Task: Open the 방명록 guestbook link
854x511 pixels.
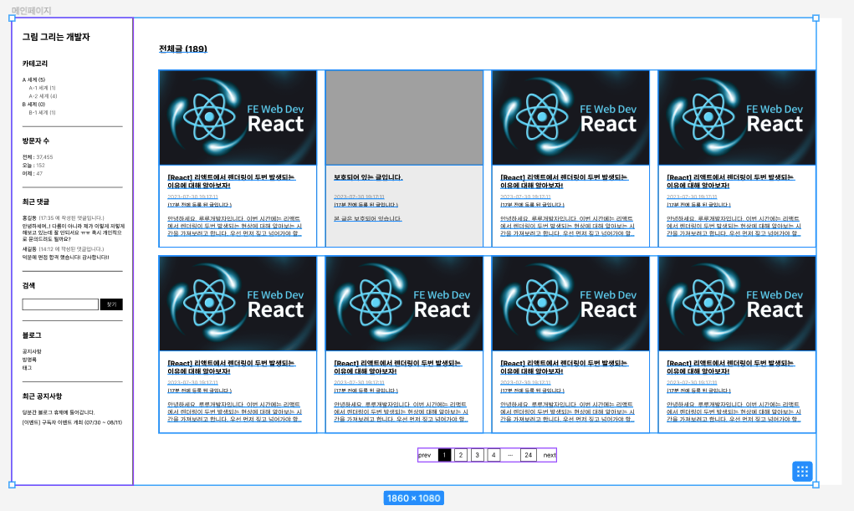Action: click(x=29, y=360)
